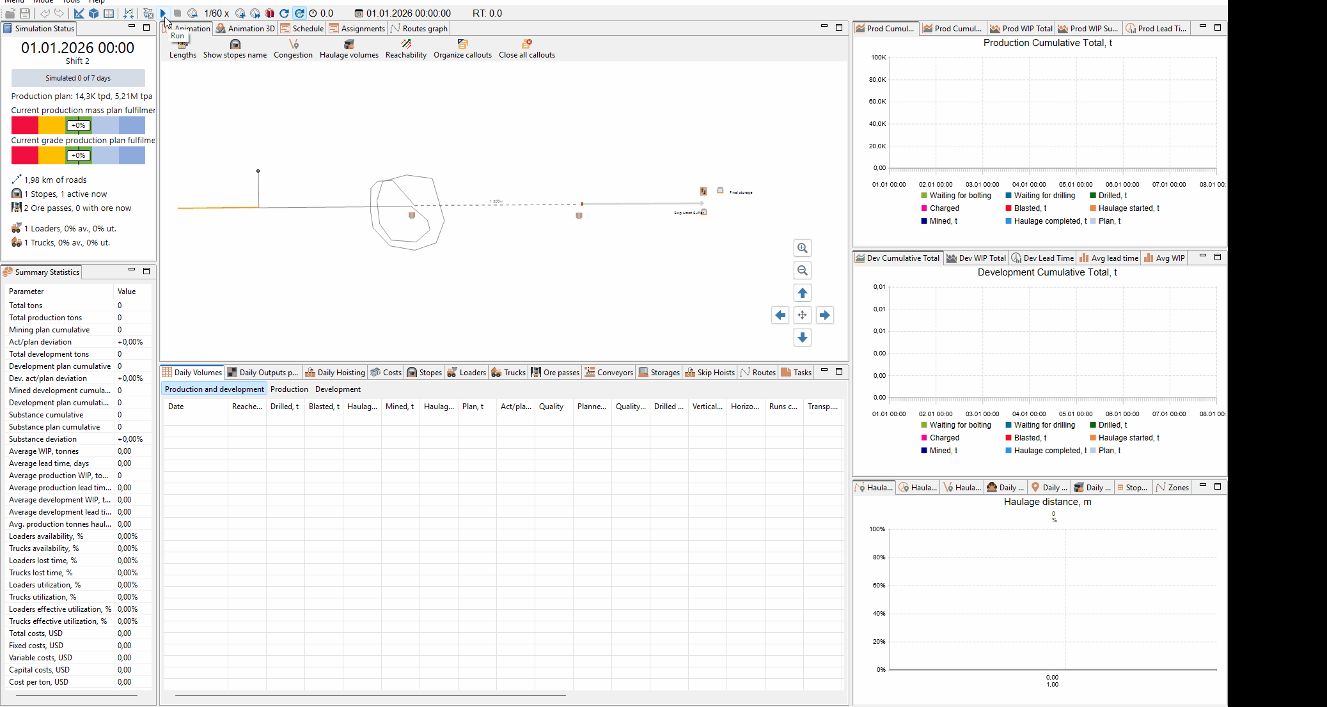Screen dimensions: 1327x707
Task: Click Close all callouts
Action: [527, 49]
